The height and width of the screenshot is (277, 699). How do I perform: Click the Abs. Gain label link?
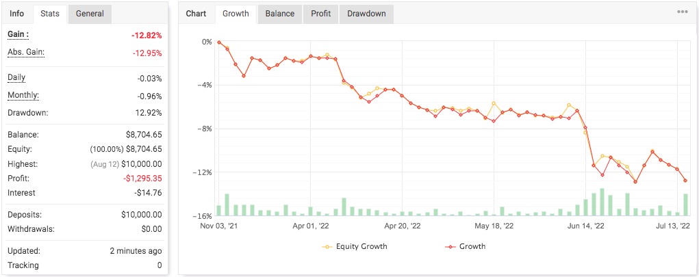pos(25,52)
